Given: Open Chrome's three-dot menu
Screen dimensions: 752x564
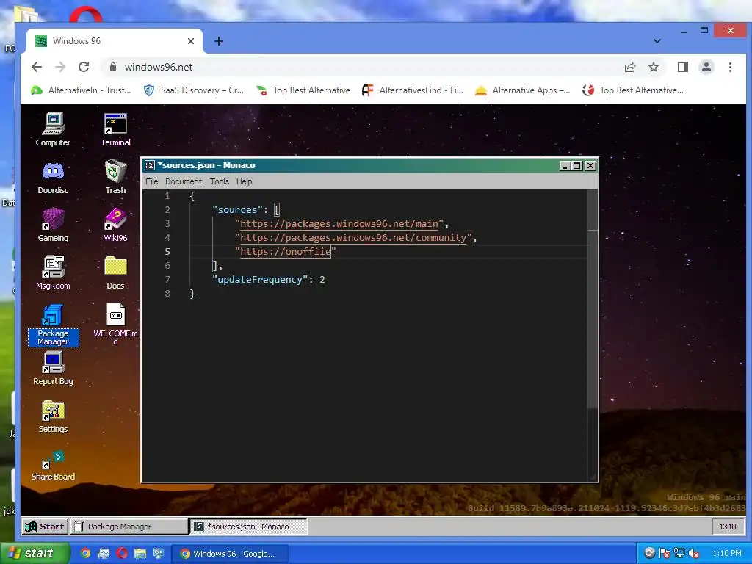Looking at the screenshot, I should coord(730,67).
